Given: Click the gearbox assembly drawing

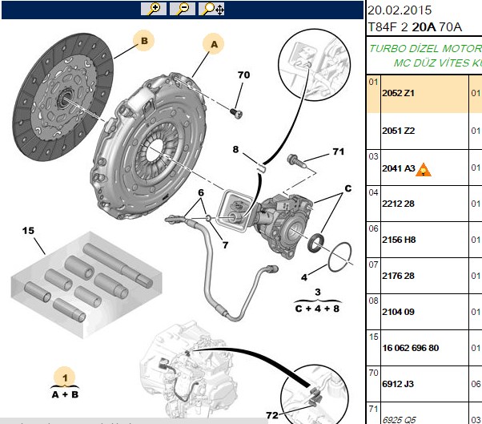Looking at the screenshot, I should (189, 371).
